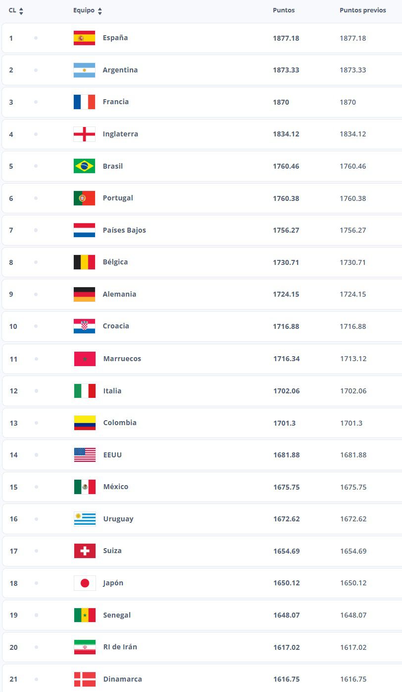Open the Francia team entry
Image resolution: width=402 pixels, height=692 pixels.
coord(116,102)
